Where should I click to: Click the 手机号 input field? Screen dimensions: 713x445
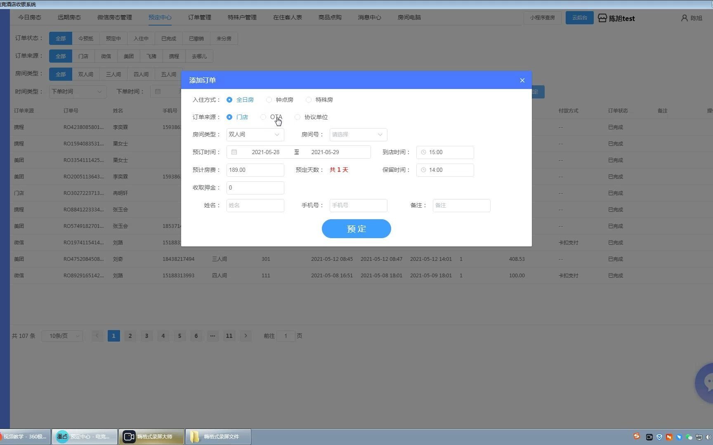(358, 205)
